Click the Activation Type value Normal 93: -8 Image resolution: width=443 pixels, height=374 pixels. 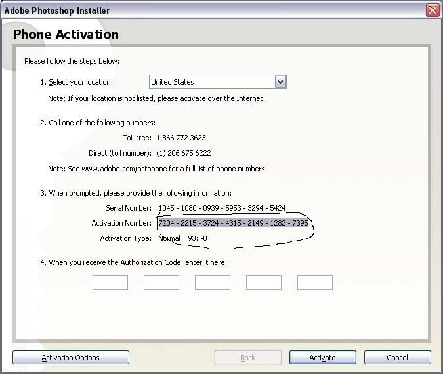[182, 238]
